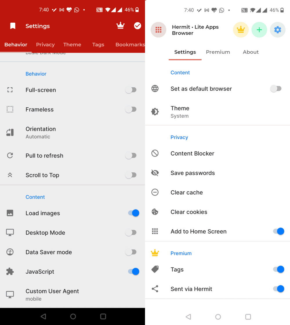Viewport: 290px width, 325px height.
Task: Click the Clear cache option
Action: (186, 192)
